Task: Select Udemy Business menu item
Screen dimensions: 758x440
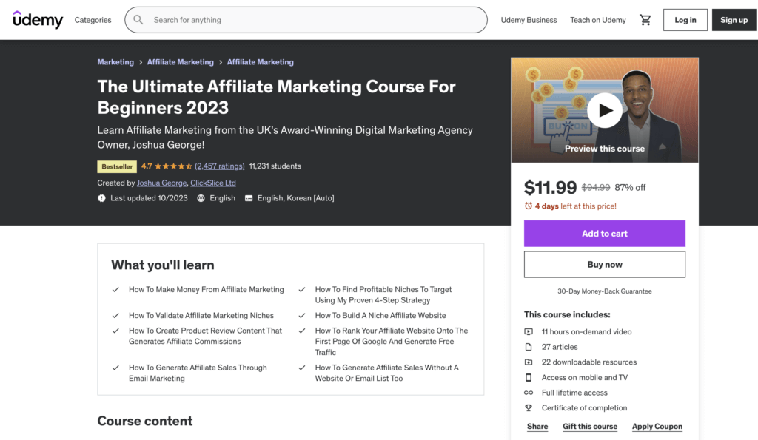Action: tap(529, 20)
